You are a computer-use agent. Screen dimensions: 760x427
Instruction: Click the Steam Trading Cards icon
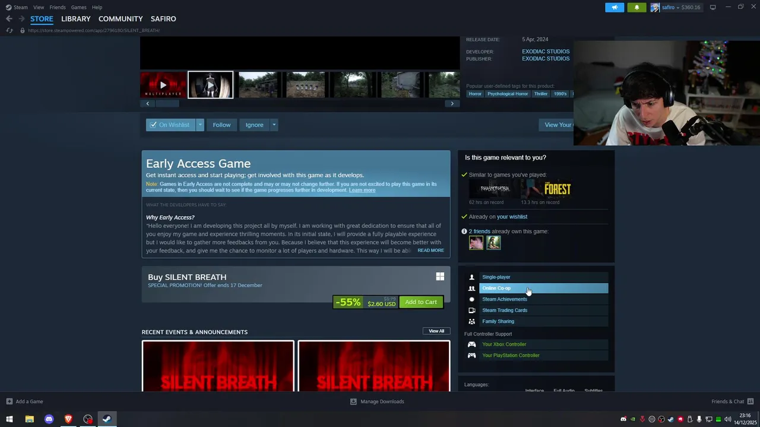pos(471,310)
